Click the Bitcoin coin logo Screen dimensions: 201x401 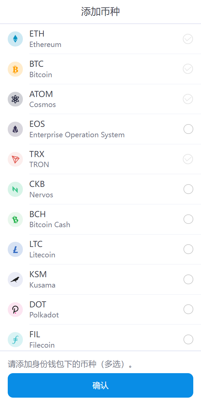click(15, 69)
